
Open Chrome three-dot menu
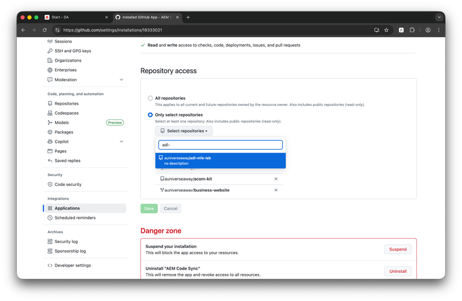(x=439, y=30)
